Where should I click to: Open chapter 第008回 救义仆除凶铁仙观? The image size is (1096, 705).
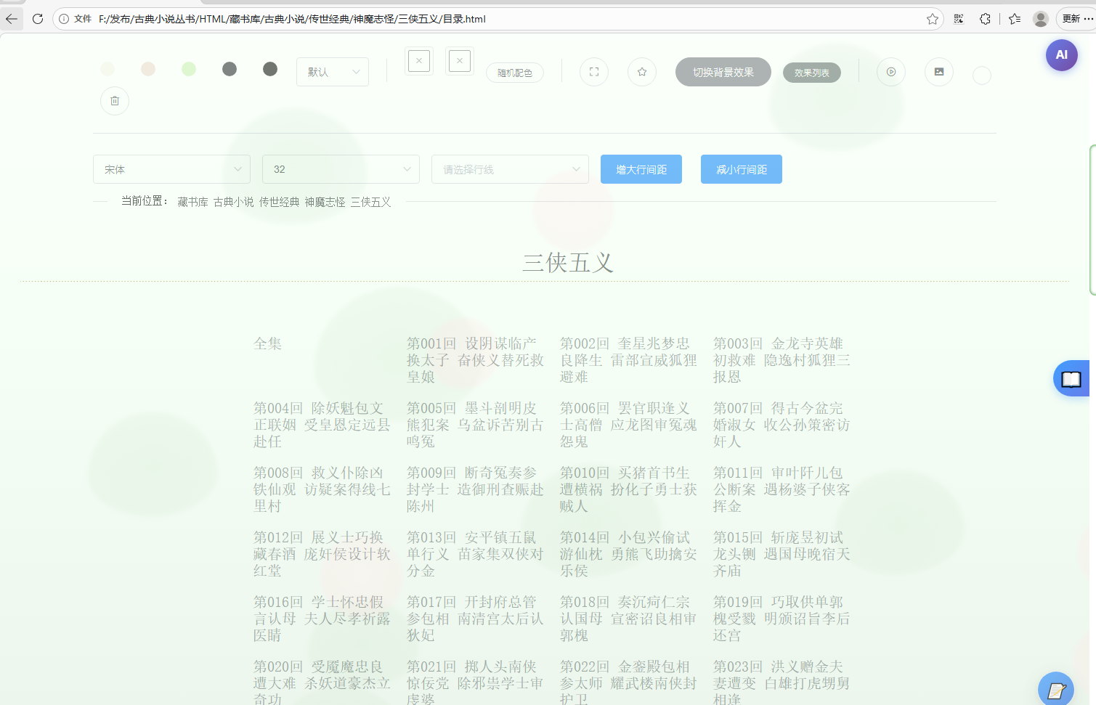tap(322, 489)
